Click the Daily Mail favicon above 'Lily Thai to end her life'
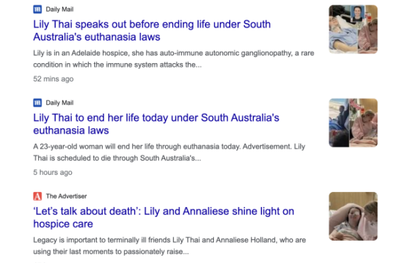 click(38, 103)
